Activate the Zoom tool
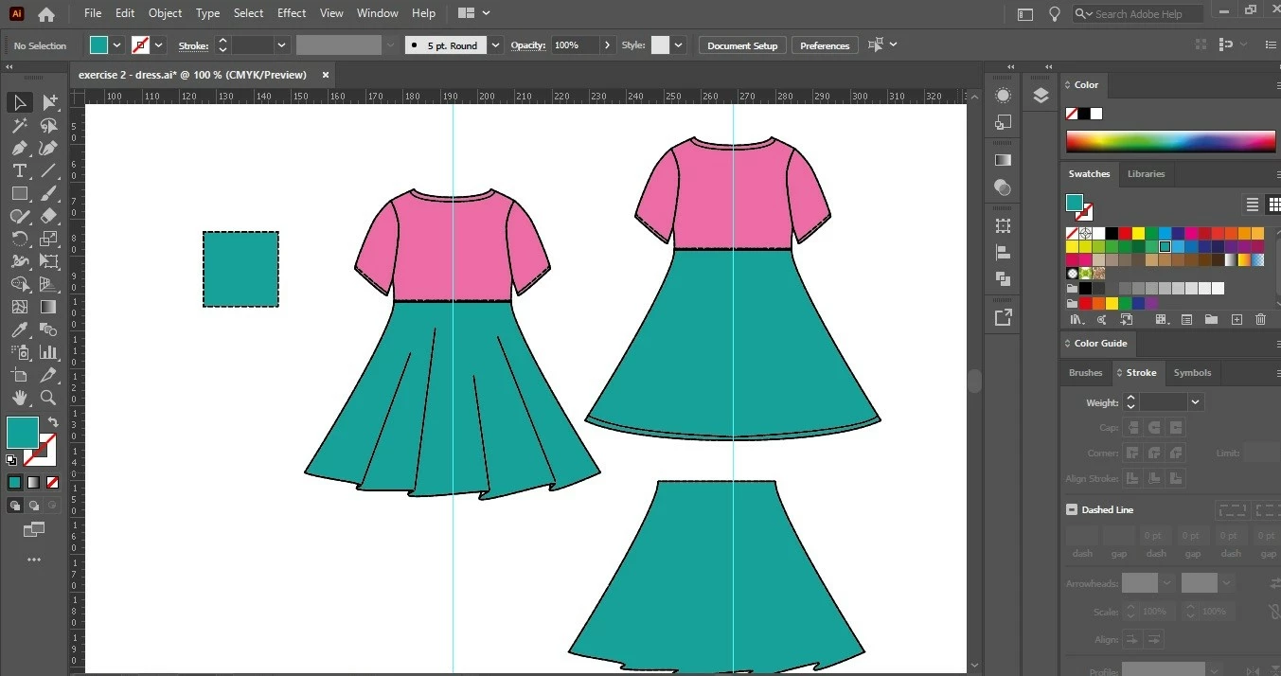 (x=48, y=399)
